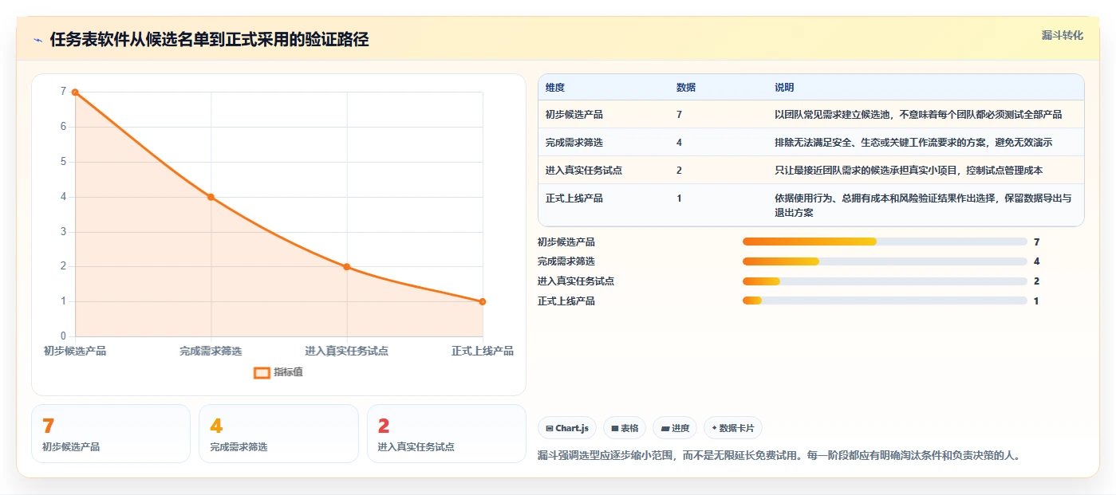Screen dimensions: 1116x495
Task: Click the 完成需求筛选 x-axis label
Action: (211, 351)
